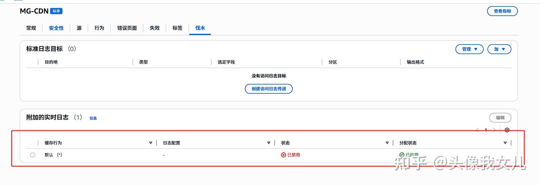Open the 信息 link beside real-time logs
540x185 pixels.
[93, 118]
